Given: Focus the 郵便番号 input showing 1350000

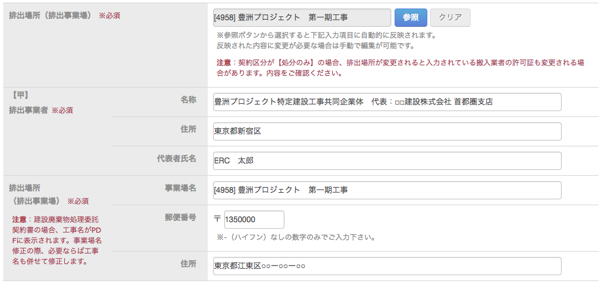Looking at the screenshot, I should tap(254, 220).
